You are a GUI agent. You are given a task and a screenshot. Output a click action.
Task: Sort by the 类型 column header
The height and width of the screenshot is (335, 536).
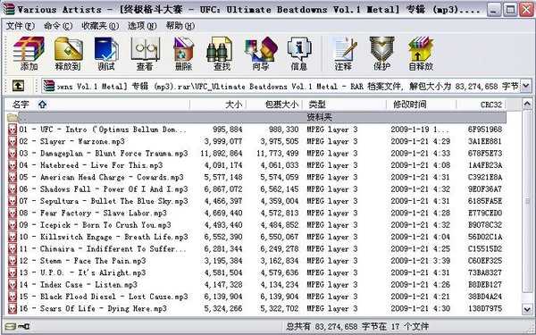pos(345,105)
